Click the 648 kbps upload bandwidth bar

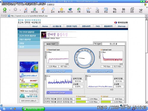107,99
